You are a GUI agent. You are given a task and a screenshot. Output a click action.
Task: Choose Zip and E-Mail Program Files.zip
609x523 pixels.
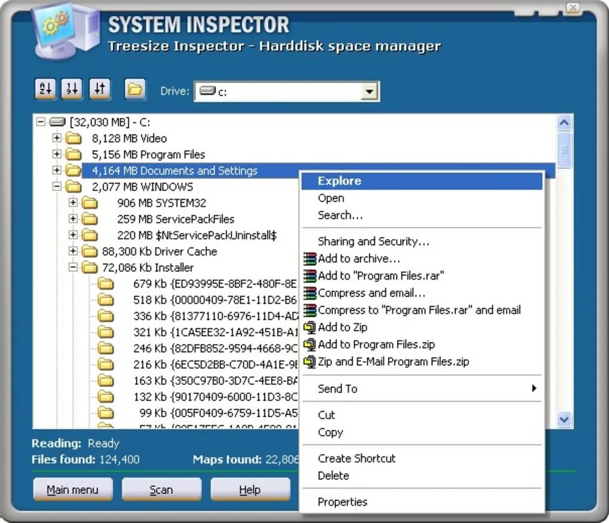[422, 362]
